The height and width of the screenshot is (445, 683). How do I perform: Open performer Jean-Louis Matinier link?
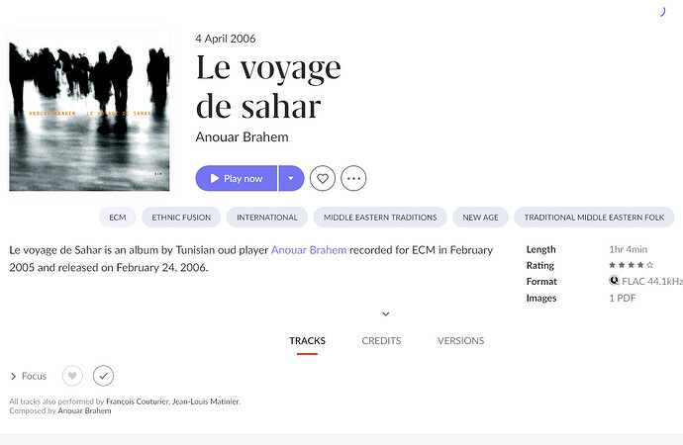[x=206, y=401]
